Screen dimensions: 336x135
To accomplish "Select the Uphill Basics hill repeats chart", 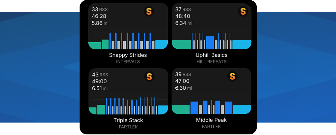I will [211, 41].
